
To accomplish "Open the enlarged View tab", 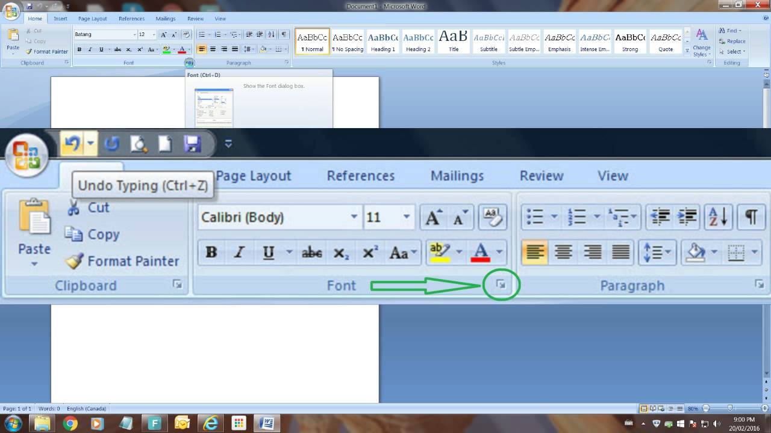I will pyautogui.click(x=613, y=176).
